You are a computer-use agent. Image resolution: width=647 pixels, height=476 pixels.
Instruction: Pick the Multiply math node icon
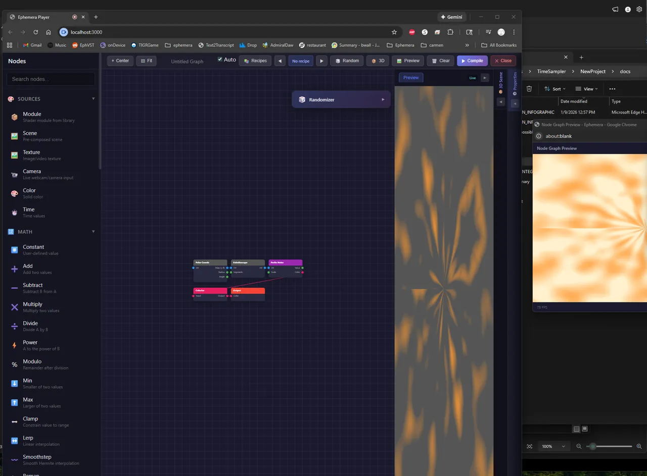[14, 307]
